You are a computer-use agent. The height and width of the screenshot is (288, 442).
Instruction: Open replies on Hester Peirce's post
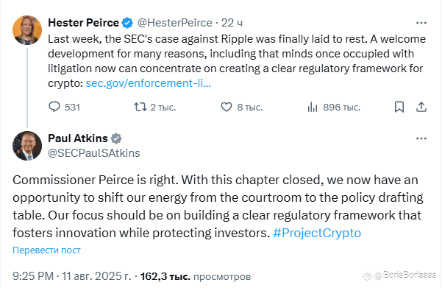coord(64,107)
